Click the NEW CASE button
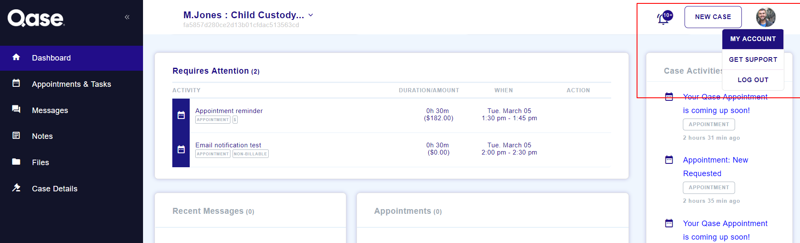This screenshot has height=243, width=800. pos(713,17)
